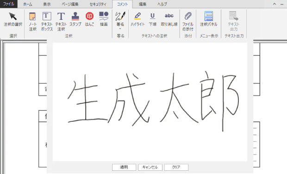Cancel the signature with キャンセル
The width and height of the screenshot is (287, 174).
(150, 167)
